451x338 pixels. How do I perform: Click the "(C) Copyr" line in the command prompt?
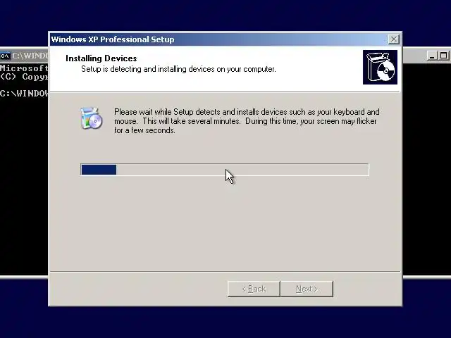pyautogui.click(x=24, y=77)
